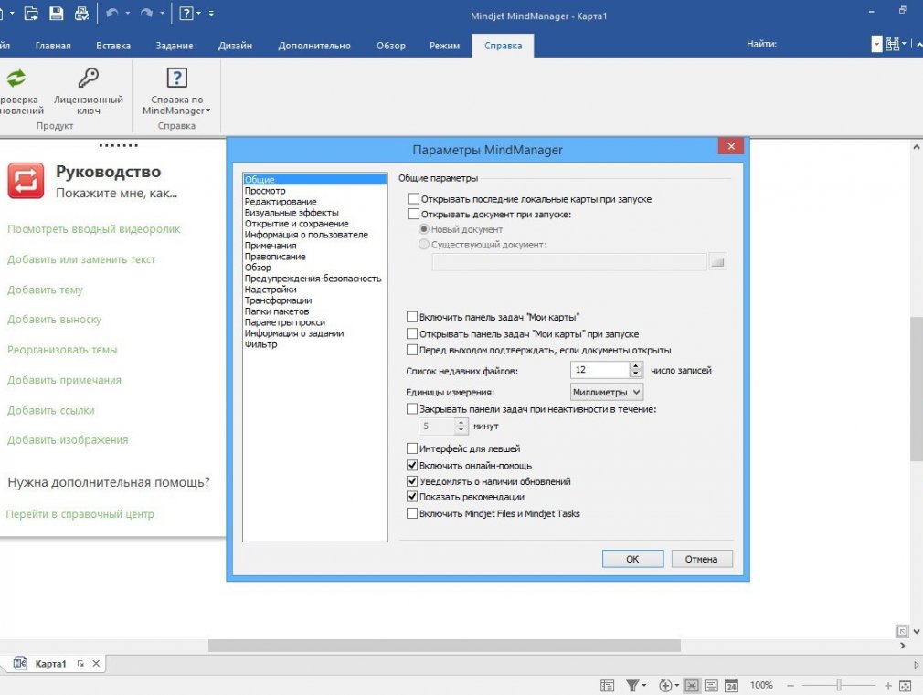
Task: Click the green Check for Updates icon
Action: 16,78
